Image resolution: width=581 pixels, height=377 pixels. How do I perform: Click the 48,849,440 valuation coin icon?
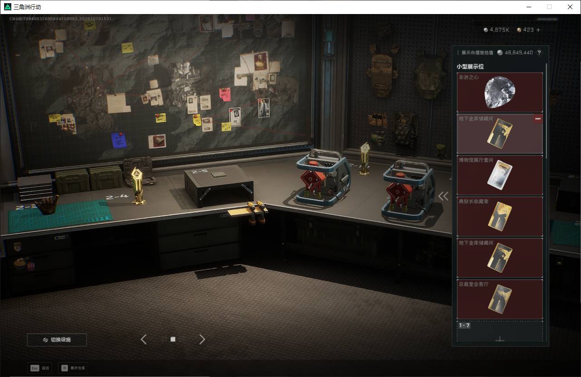click(x=500, y=53)
